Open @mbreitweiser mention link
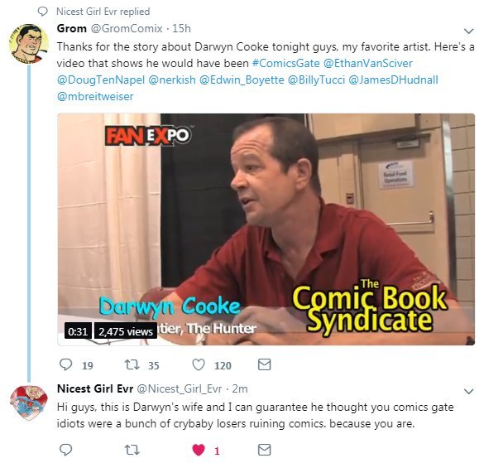 click(95, 96)
